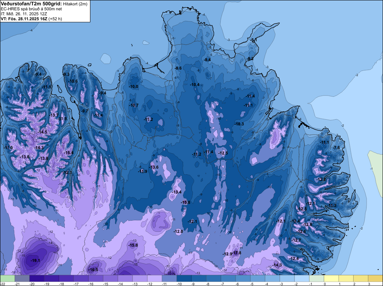Viewport: 383px width, 286px height.
Task: Click the -12.2 temperature value
Action: pos(321,179)
